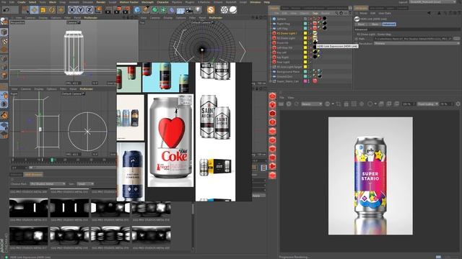Open the scaling mode dropdown in render view
This screenshot has height=259, width=462.
(x=428, y=104)
